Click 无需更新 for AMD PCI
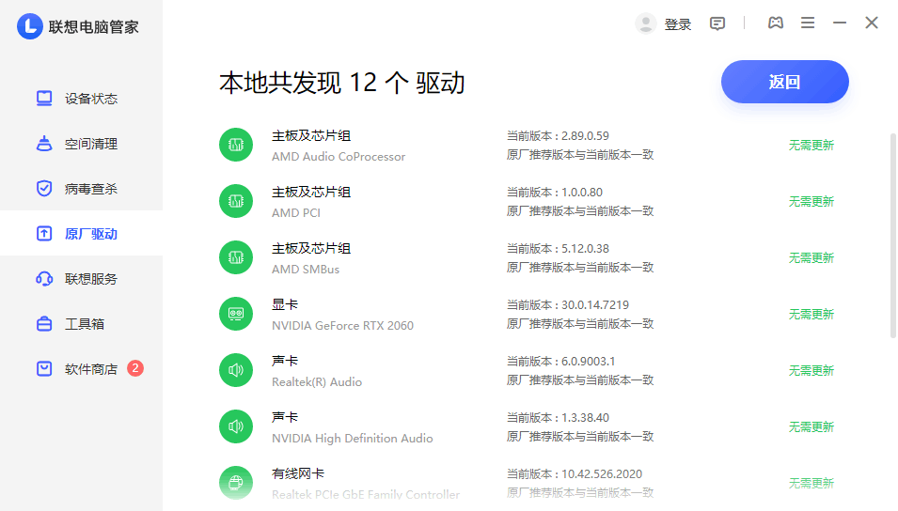This screenshot has width=898, height=511. 811,201
